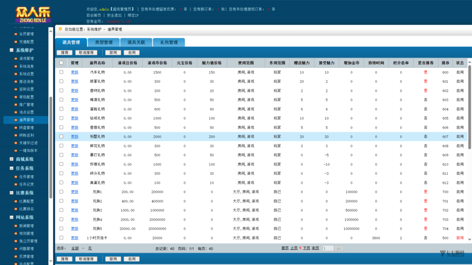Click the table scrollbar down arrow
The width and height of the screenshot is (472, 265).
(470, 239)
